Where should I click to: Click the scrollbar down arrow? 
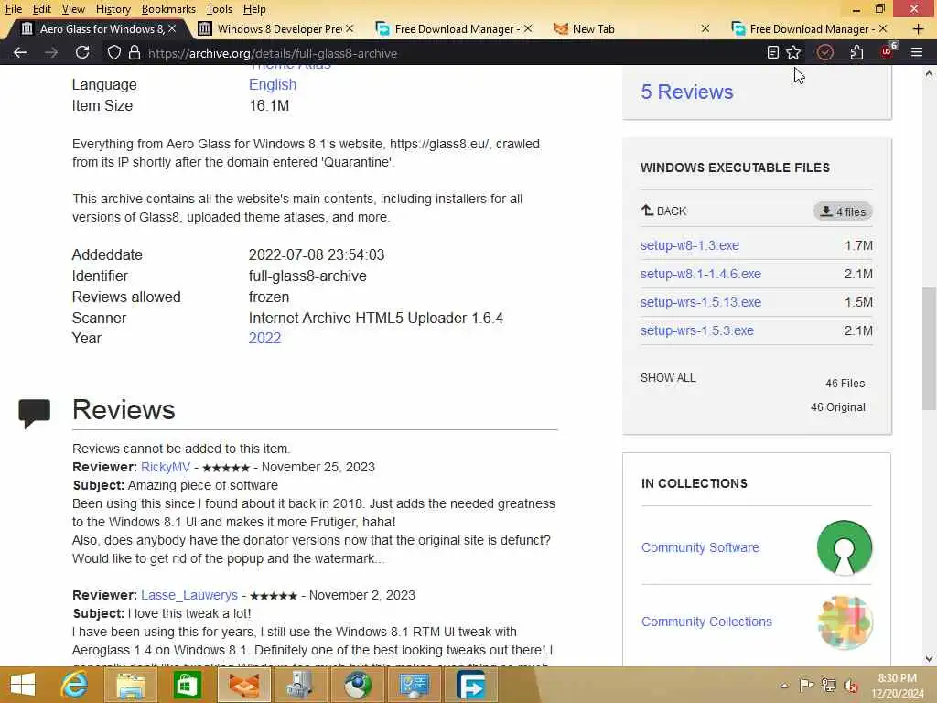point(929,659)
